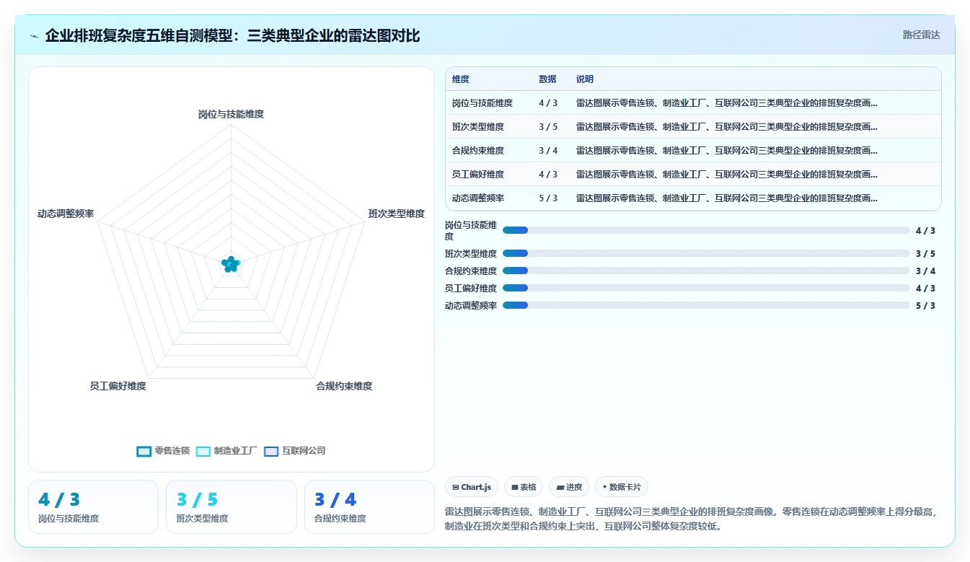Click the 岗位与技能维度 progress bar
This screenshot has width=970, height=562.
pyautogui.click(x=706, y=230)
